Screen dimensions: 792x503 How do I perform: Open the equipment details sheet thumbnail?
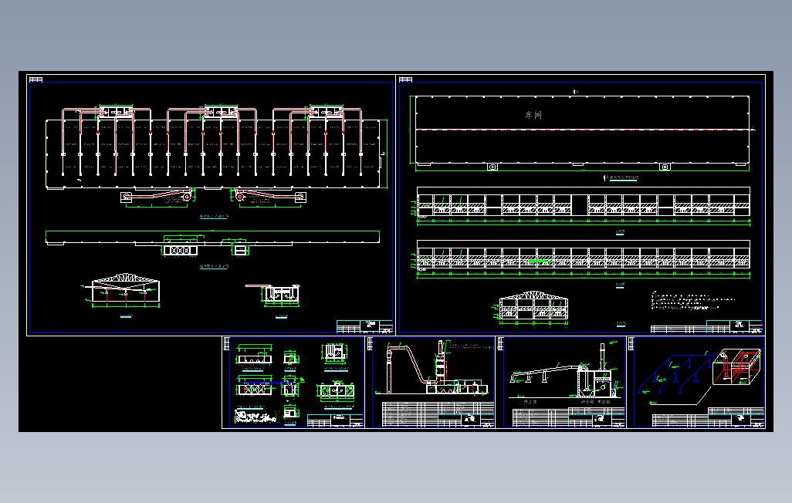293,383
